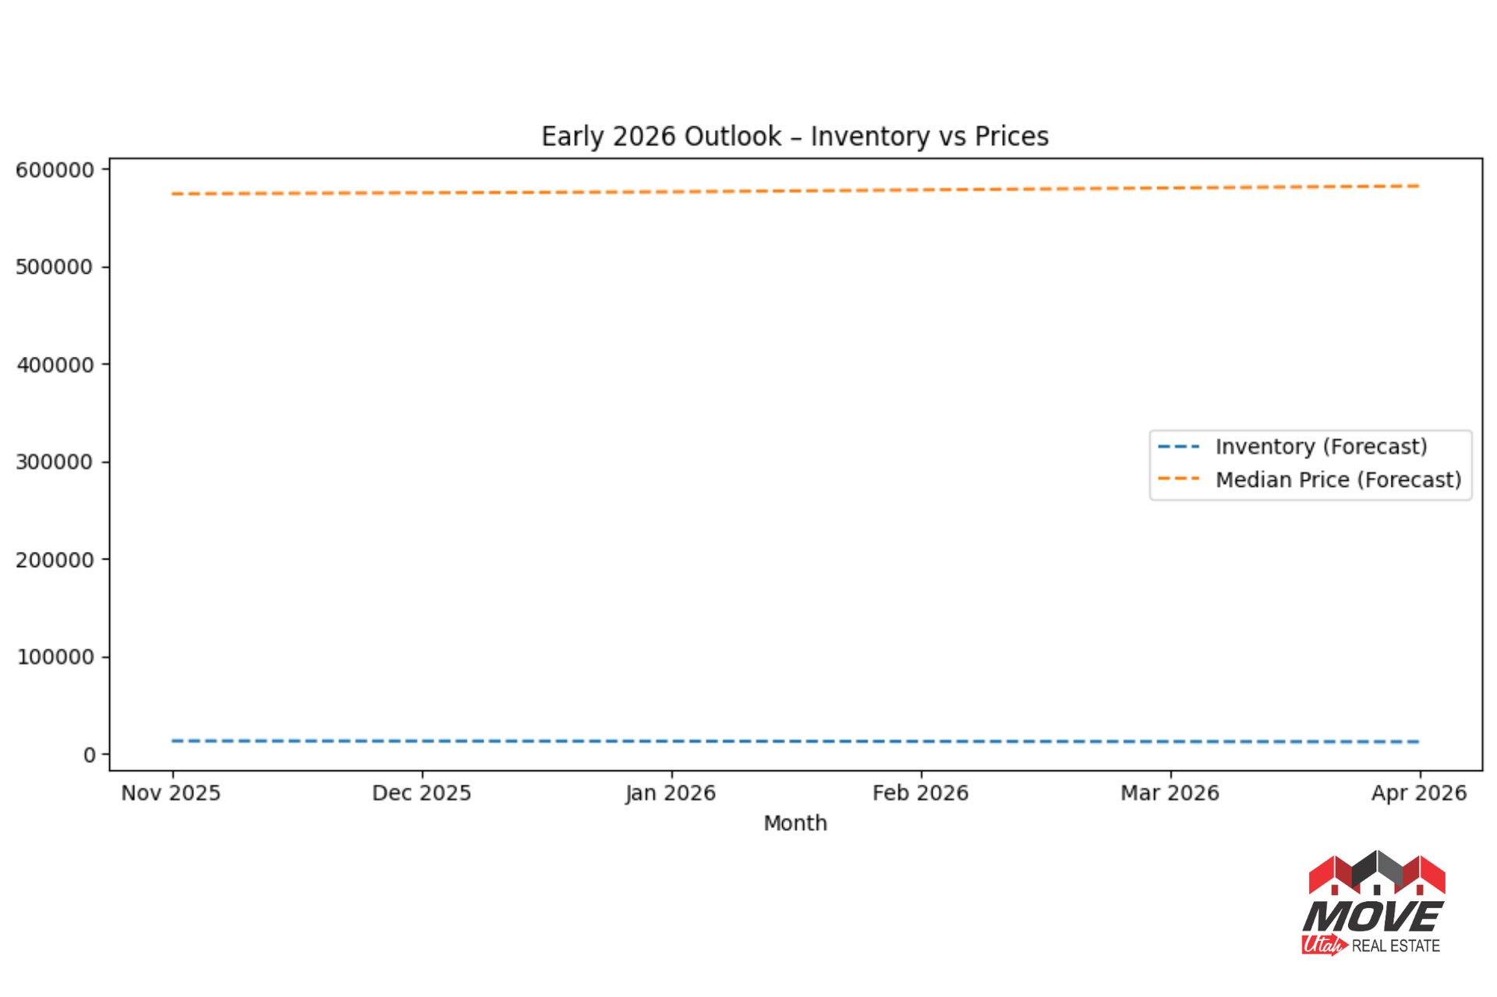Click the Nov 2025 axis label
This screenshot has width=1497, height=997.
click(x=171, y=793)
